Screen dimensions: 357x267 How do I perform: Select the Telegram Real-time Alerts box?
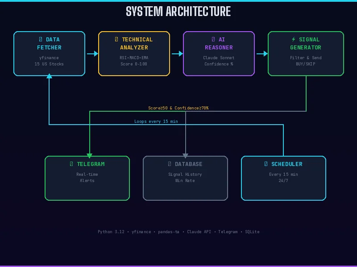point(87,178)
